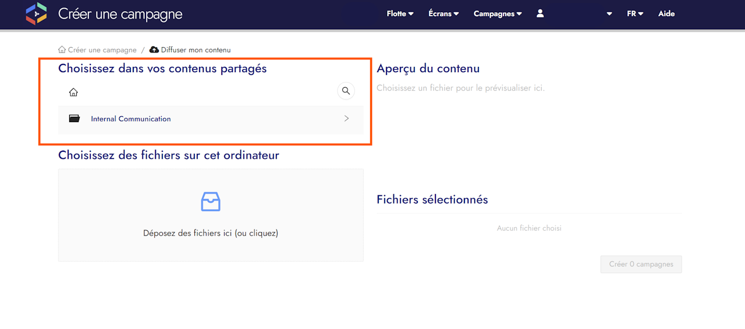Click the Internal Communication folder icon
This screenshot has width=745, height=329.
pyautogui.click(x=74, y=119)
